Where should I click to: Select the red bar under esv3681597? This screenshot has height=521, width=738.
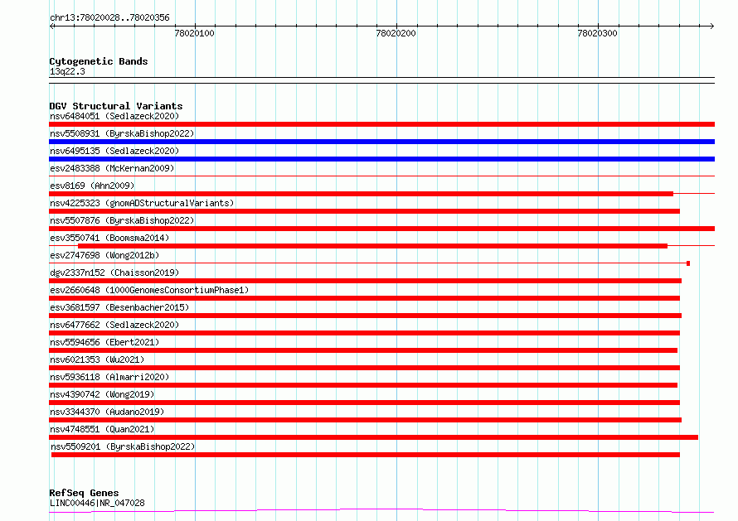click(x=365, y=316)
